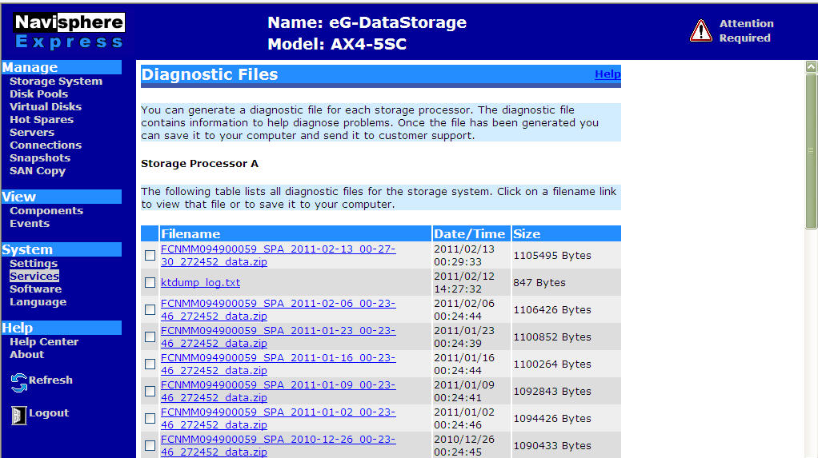This screenshot has height=458, width=818.
Task: Tick the 2010-12-26 data.zip checkbox
Action: pyautogui.click(x=150, y=445)
